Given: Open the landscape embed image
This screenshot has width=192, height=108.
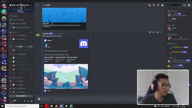Looking at the screenshot, I should (66, 76).
